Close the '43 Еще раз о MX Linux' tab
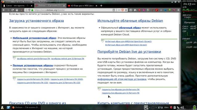 point(96,6)
